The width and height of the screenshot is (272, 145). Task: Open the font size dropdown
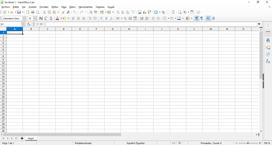click(x=35, y=18)
